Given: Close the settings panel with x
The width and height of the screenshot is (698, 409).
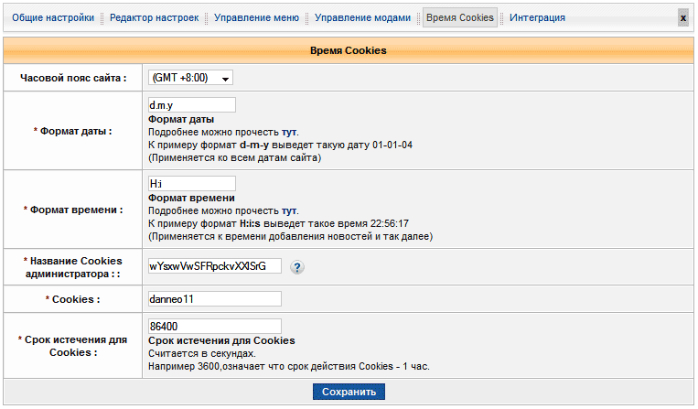Looking at the screenshot, I should [682, 17].
